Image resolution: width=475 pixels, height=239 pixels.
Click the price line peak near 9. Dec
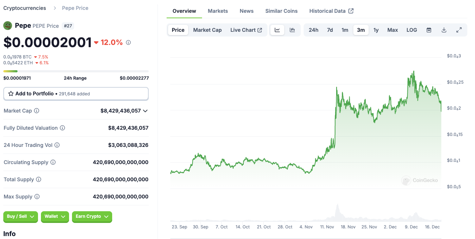[413, 72]
